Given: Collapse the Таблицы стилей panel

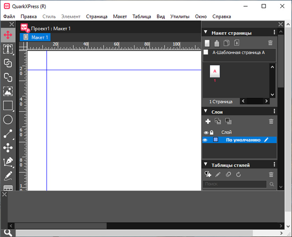Looking at the screenshot, I should pyautogui.click(x=206, y=165).
